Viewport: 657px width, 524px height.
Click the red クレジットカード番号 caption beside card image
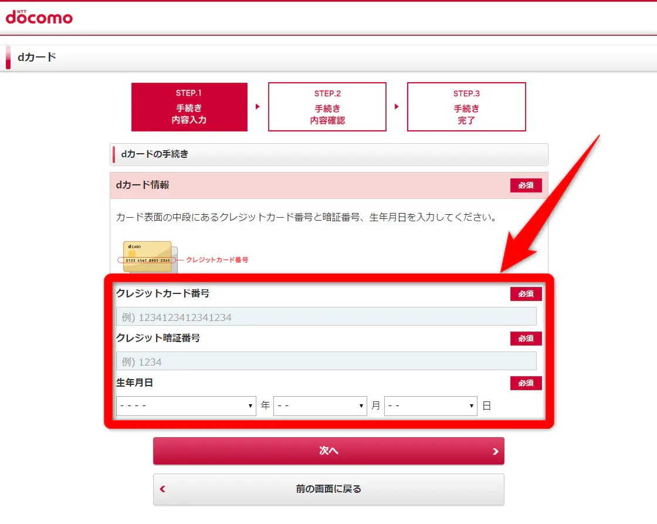pyautogui.click(x=217, y=260)
